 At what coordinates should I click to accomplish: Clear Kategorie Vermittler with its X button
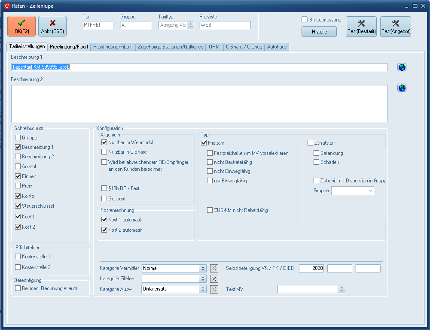[x=214, y=268]
